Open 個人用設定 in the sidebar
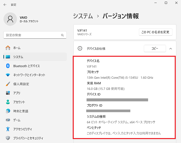Viewport: 181px width, 143px height. pyautogui.click(x=35, y=84)
